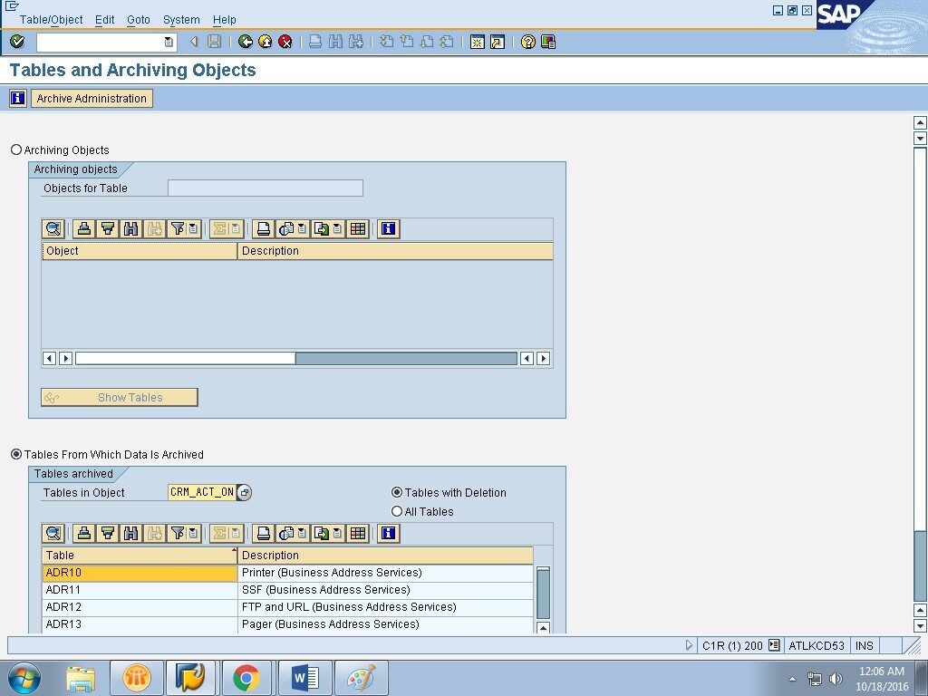Viewport: 928px width, 696px height.
Task: Click the green Back arrow icon
Action: pos(246,42)
